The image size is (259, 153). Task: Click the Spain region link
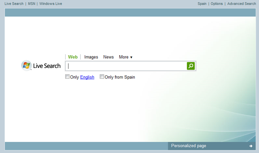point(202,4)
